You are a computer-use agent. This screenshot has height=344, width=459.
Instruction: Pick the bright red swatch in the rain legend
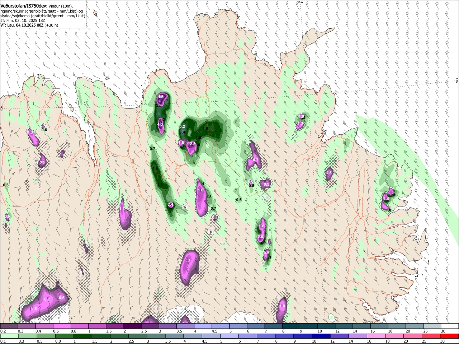point(450,336)
